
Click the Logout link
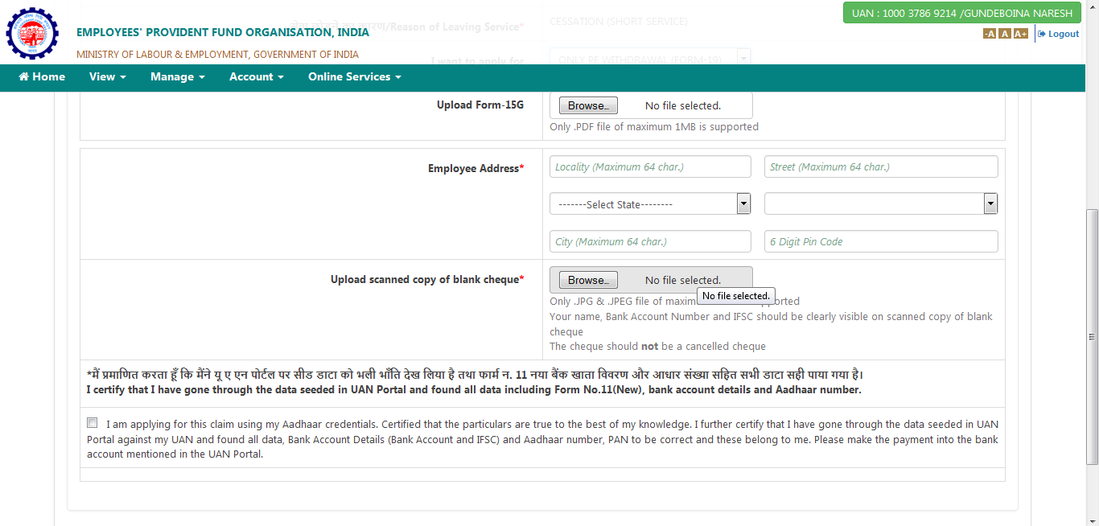[x=1059, y=34]
